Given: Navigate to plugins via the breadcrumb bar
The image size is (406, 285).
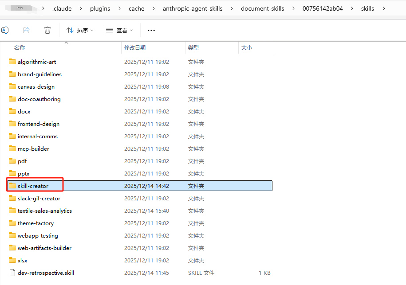Looking at the screenshot, I should click(100, 8).
